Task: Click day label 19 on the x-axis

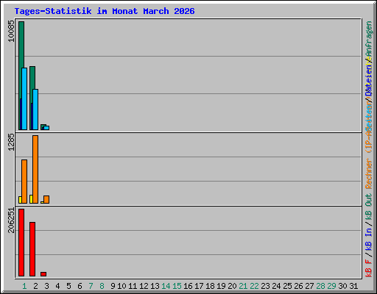Action: pyautogui.click(x=221, y=286)
